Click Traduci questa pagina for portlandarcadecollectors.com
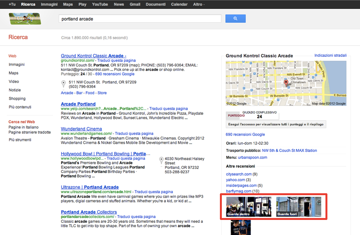Screen dimensions: 360x235 pos(136,217)
